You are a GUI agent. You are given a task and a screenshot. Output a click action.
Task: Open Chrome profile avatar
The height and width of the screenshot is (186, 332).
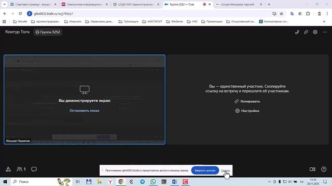click(320, 14)
